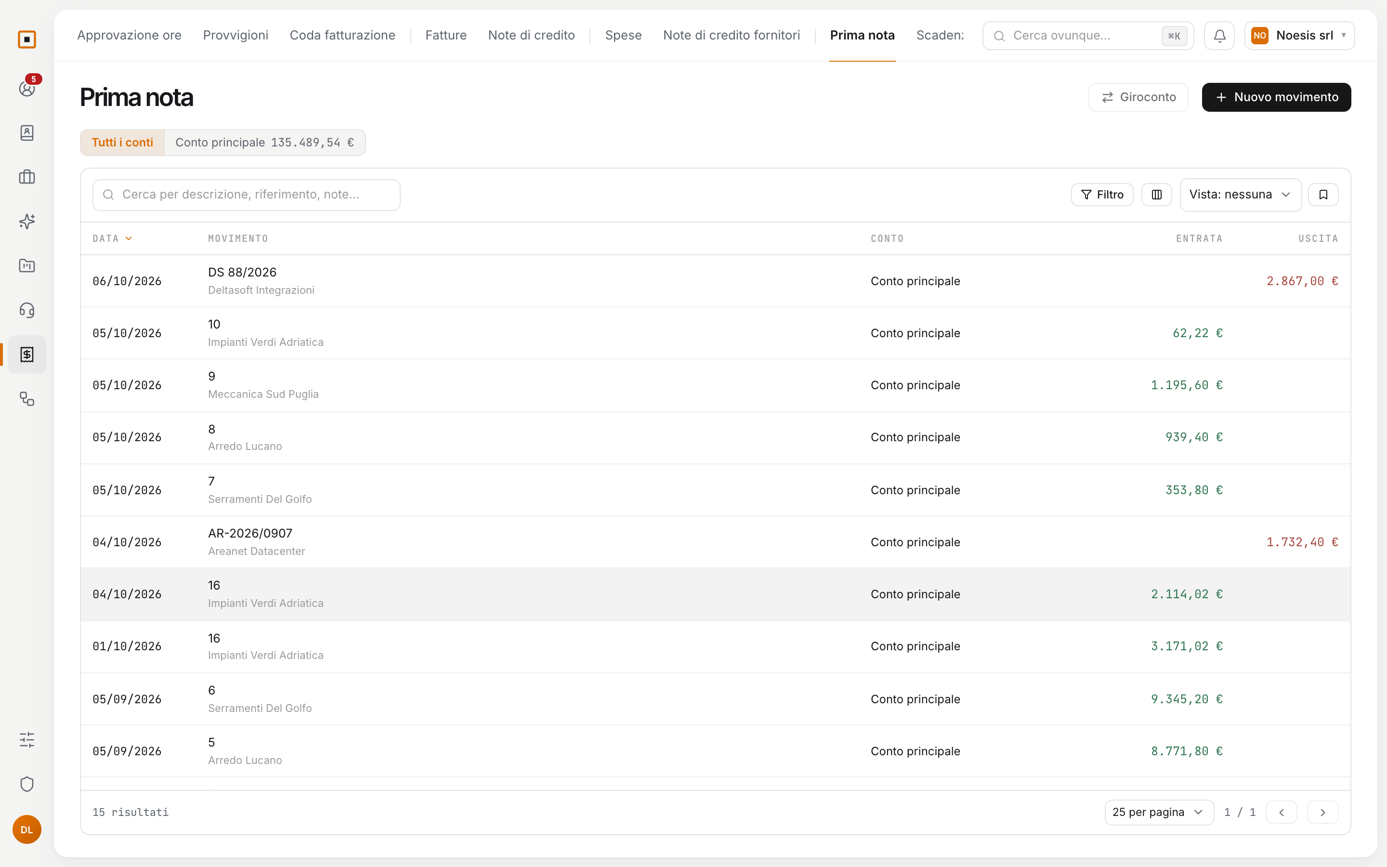1387x867 pixels.
Task: Go to the next page arrow
Action: pyautogui.click(x=1322, y=812)
